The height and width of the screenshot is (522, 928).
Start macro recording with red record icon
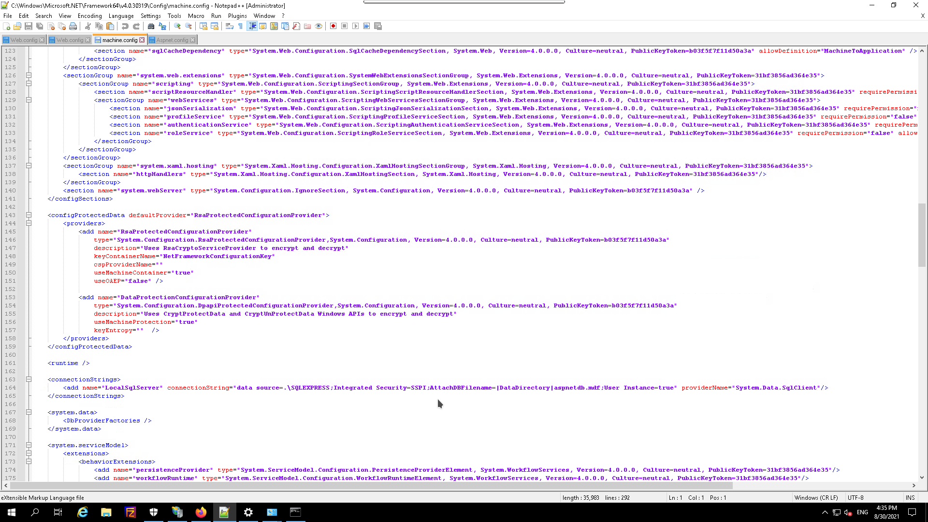[333, 26]
